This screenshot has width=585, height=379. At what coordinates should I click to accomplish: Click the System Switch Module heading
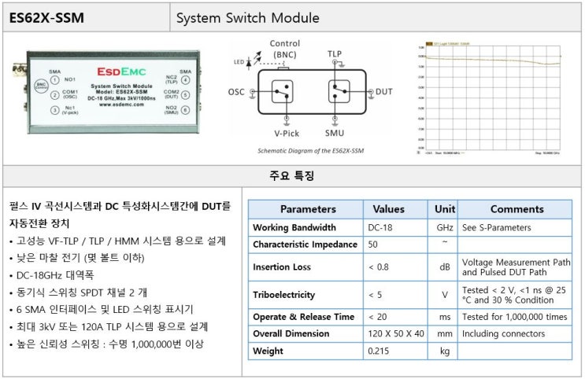point(248,18)
